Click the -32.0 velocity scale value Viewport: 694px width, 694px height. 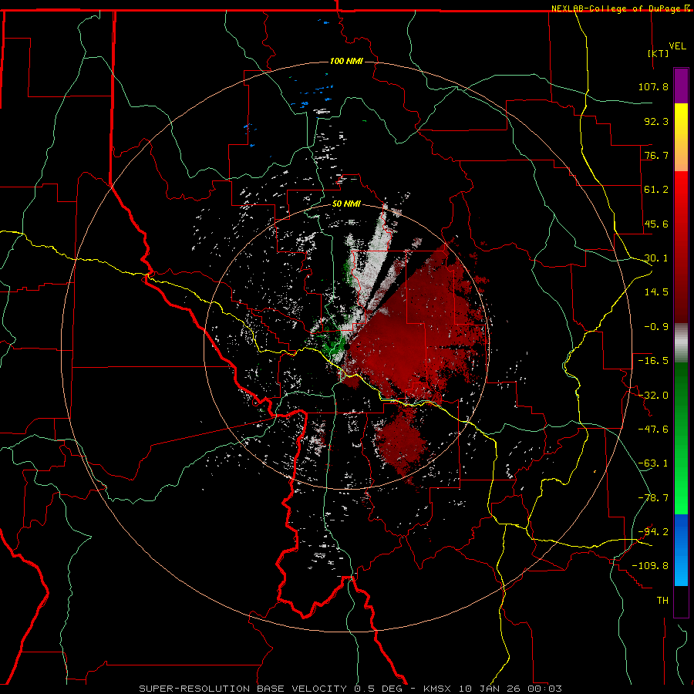click(653, 396)
